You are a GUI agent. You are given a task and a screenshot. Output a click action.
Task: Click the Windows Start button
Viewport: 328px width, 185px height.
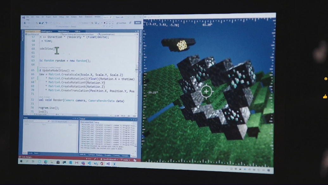click(x=21, y=161)
